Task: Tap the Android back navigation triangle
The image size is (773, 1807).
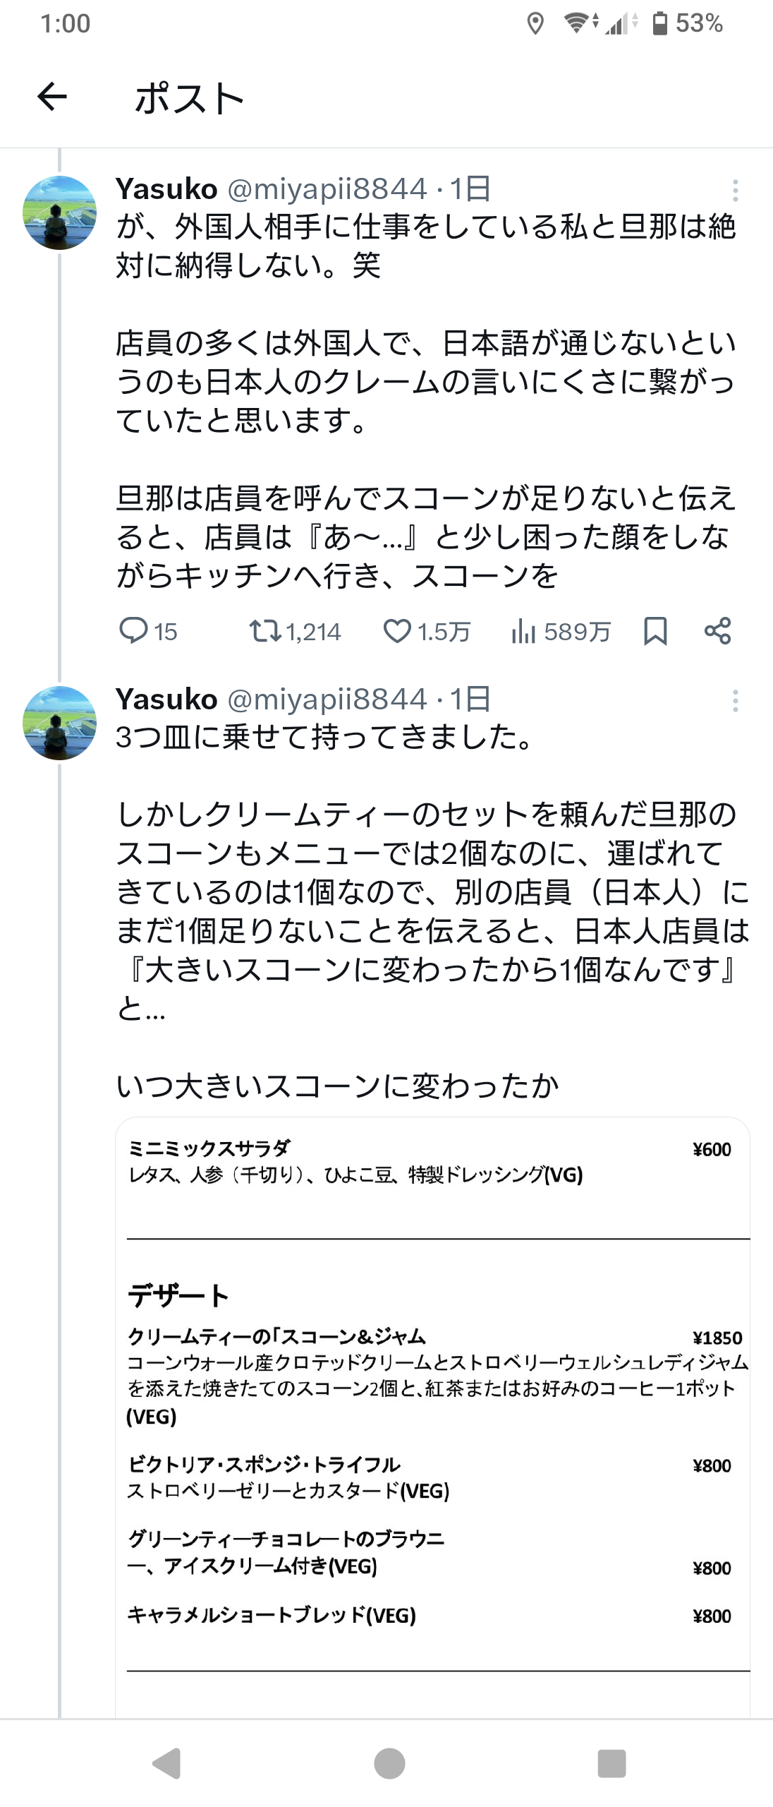Action: tap(167, 1763)
